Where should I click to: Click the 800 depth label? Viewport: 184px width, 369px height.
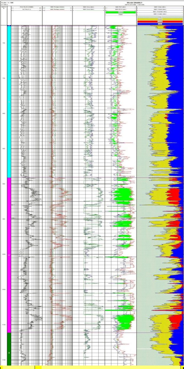click(4, 113)
